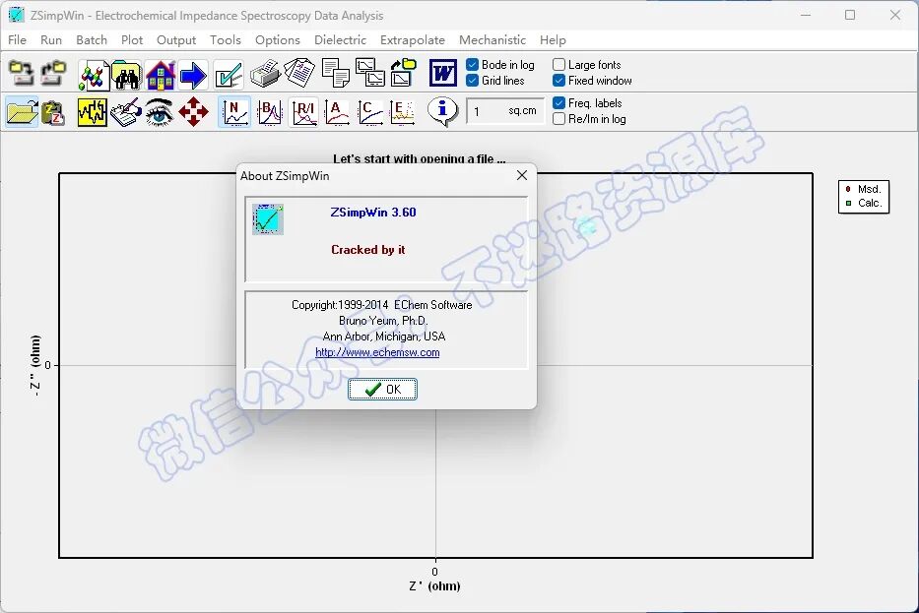Open the Dielectric menu
The height and width of the screenshot is (613, 919).
point(340,40)
